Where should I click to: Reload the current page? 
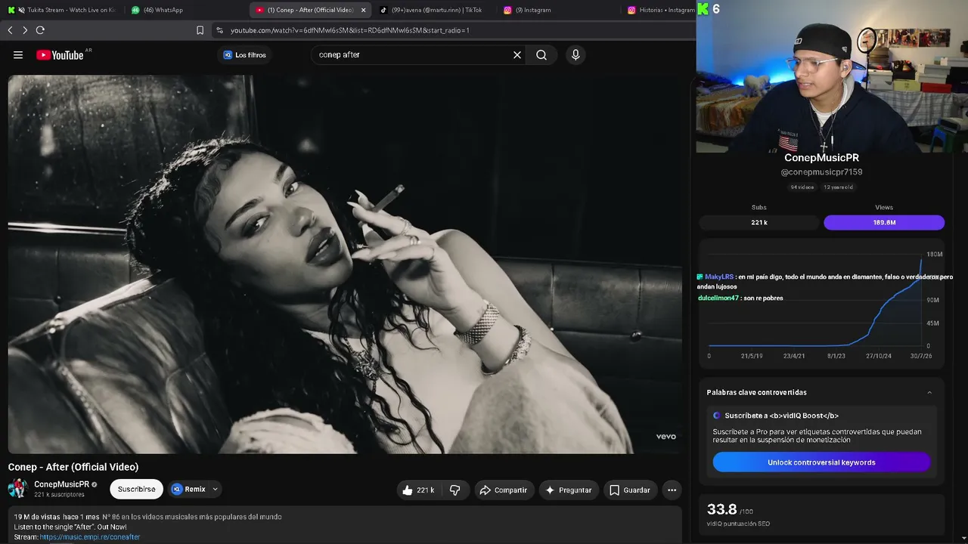(40, 30)
